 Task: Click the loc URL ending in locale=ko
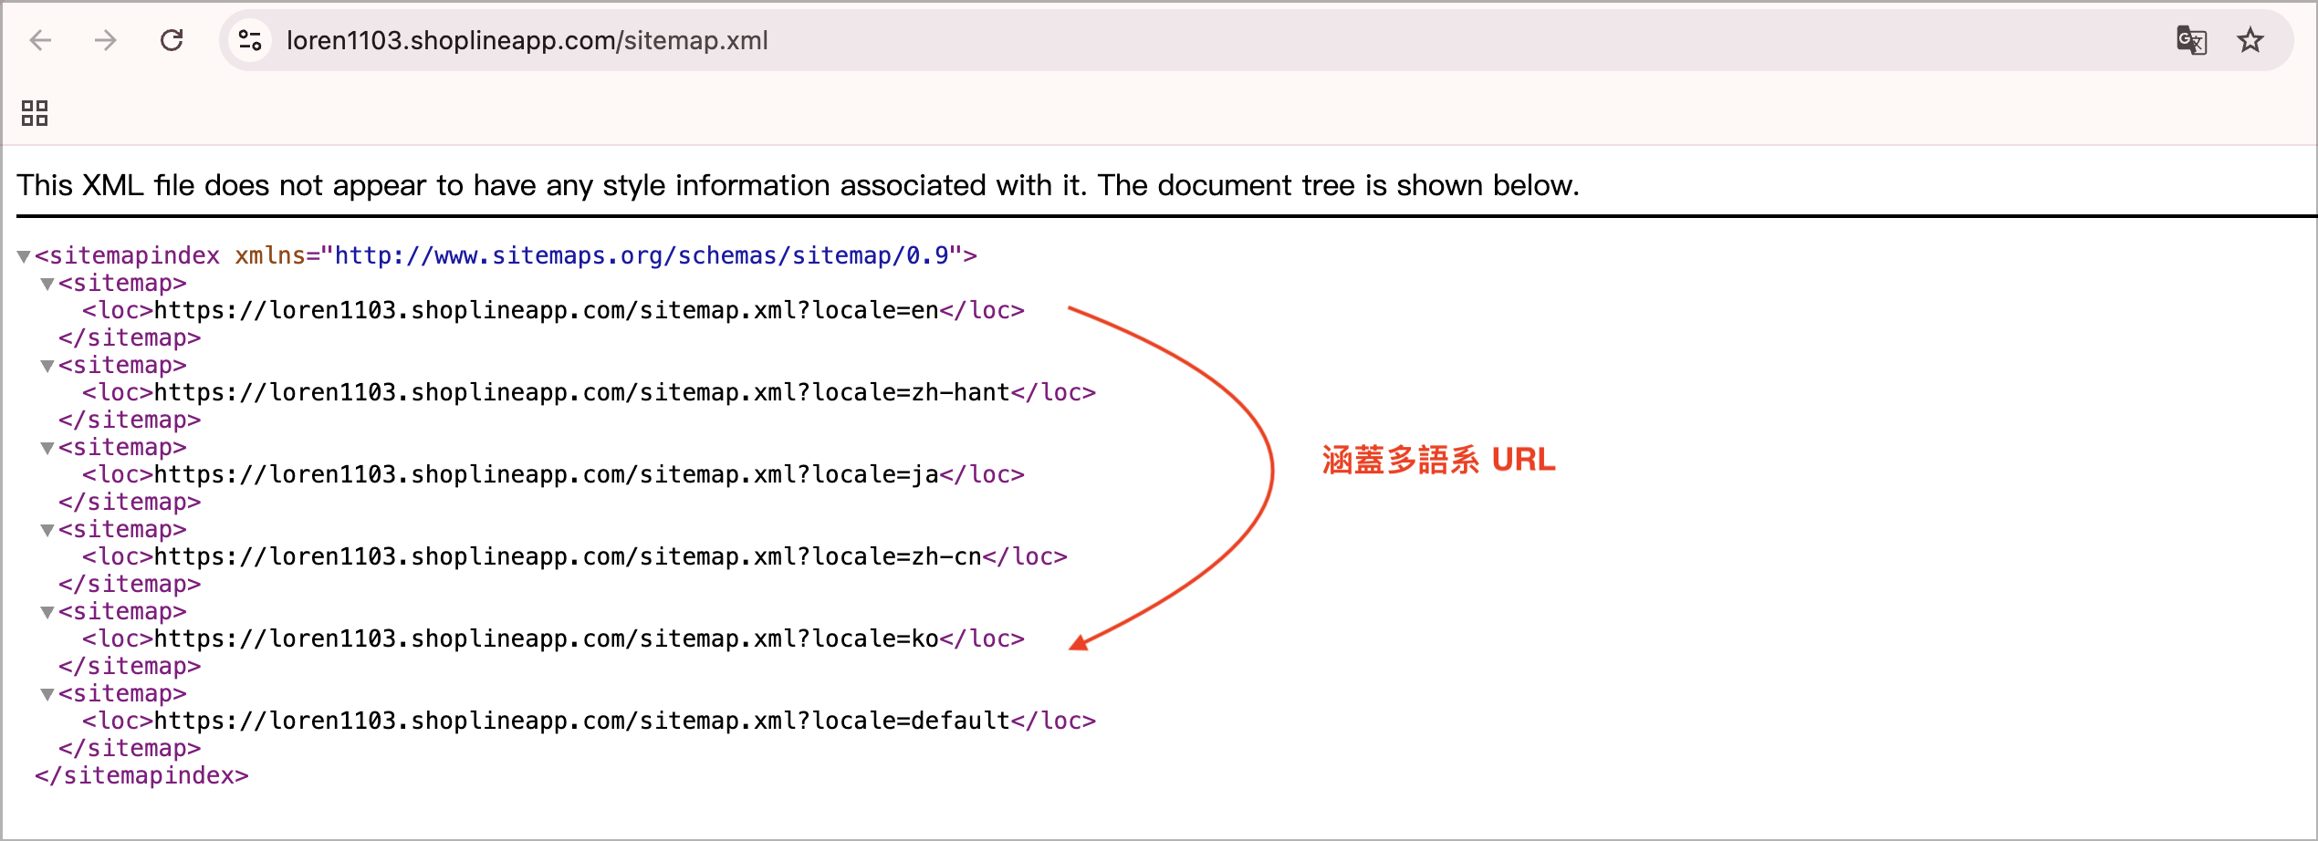pyautogui.click(x=547, y=639)
